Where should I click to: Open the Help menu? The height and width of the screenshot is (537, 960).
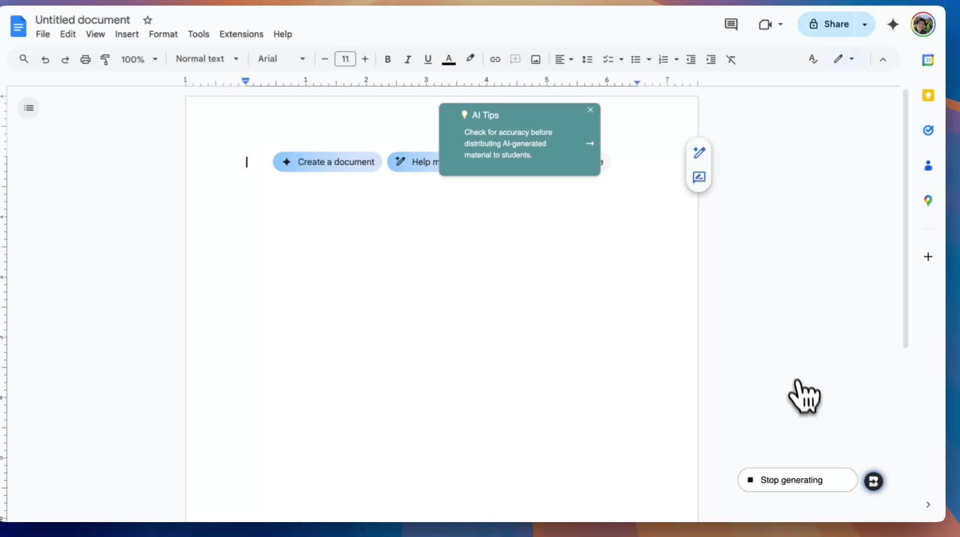[282, 34]
